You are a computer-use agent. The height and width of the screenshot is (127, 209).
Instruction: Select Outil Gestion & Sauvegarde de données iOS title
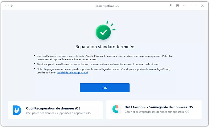point(159,107)
